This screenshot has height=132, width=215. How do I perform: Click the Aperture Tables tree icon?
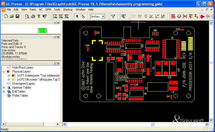pos(9,88)
